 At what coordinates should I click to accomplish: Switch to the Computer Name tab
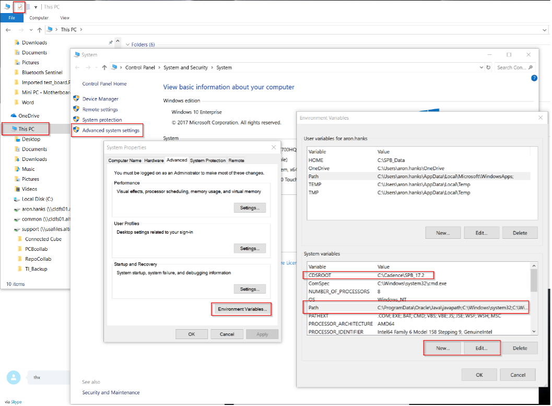[x=125, y=160]
